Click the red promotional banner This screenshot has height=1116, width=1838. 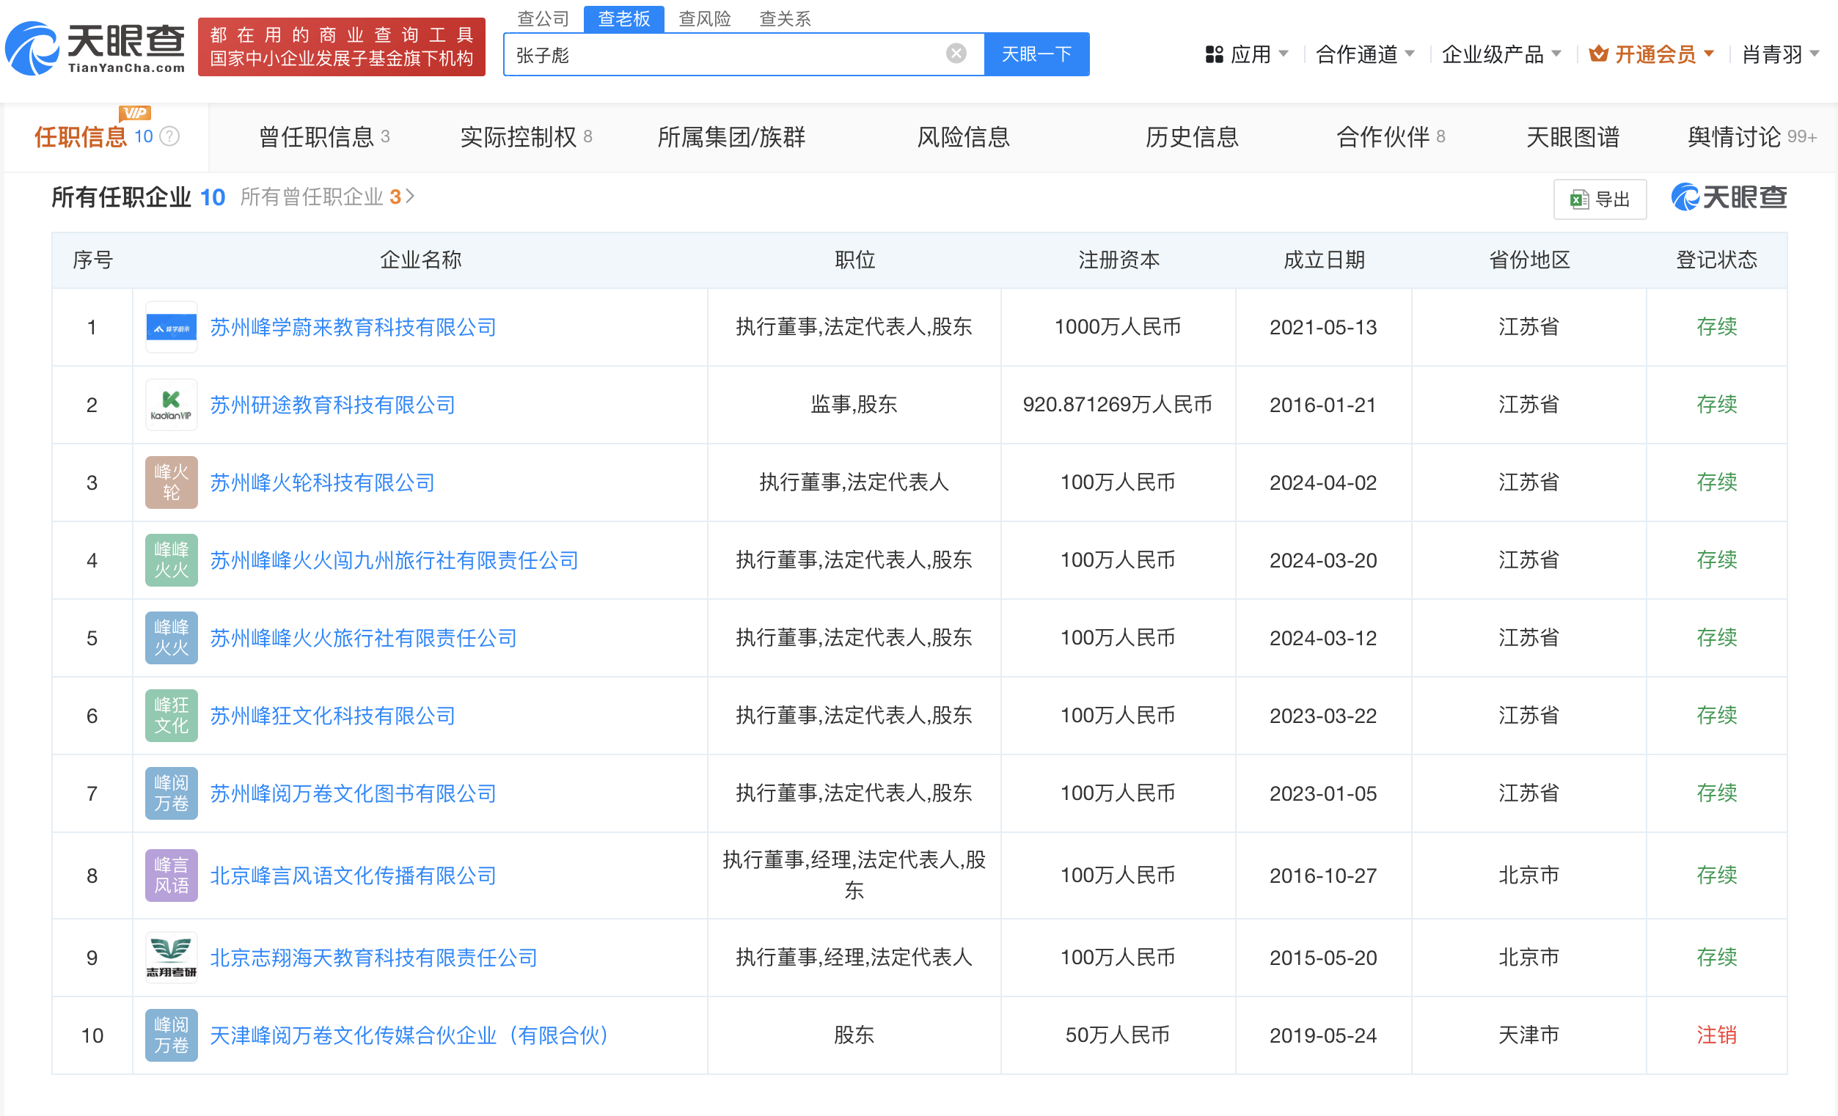[x=342, y=46]
